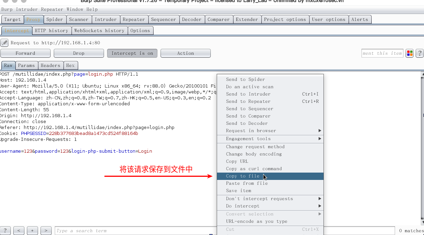
Task: Open the HTTP history sub-tab
Action: pyautogui.click(x=52, y=31)
